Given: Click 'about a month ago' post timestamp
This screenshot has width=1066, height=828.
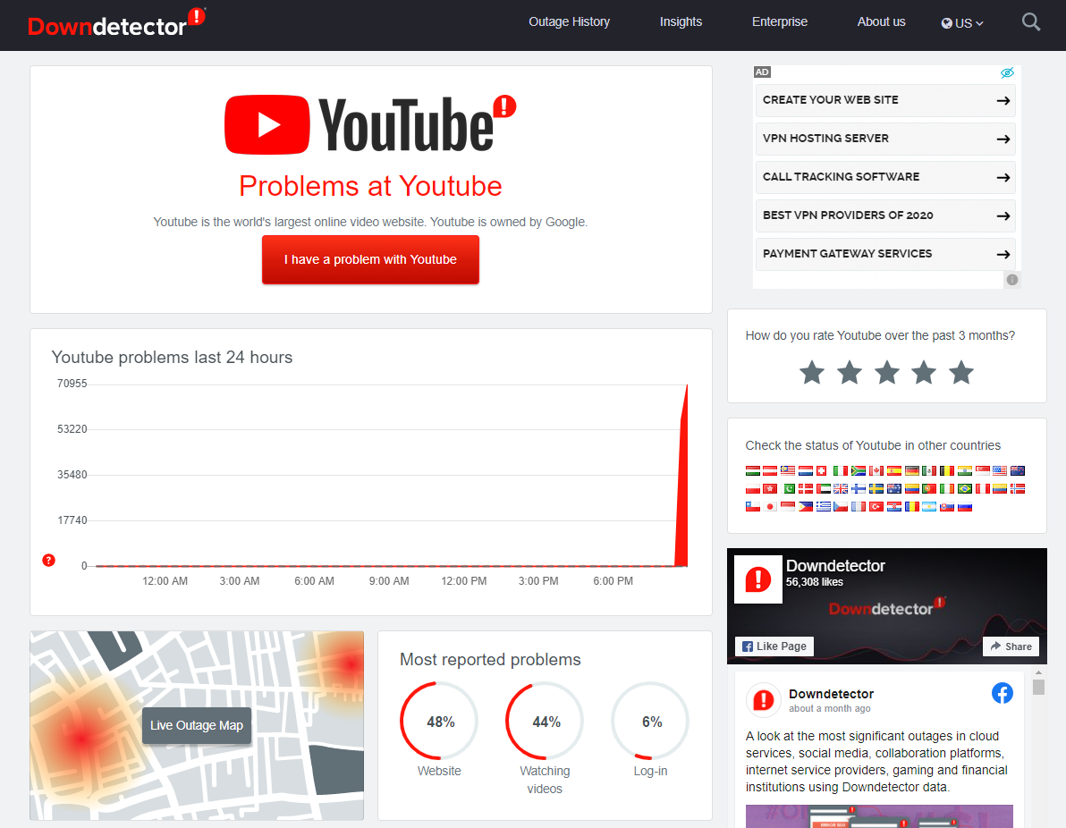Looking at the screenshot, I should click(829, 708).
